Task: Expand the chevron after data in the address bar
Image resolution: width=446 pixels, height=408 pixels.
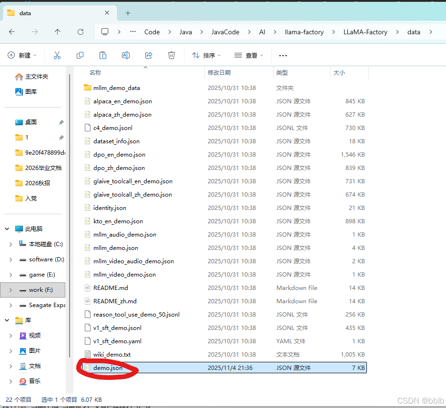Action: [x=431, y=32]
